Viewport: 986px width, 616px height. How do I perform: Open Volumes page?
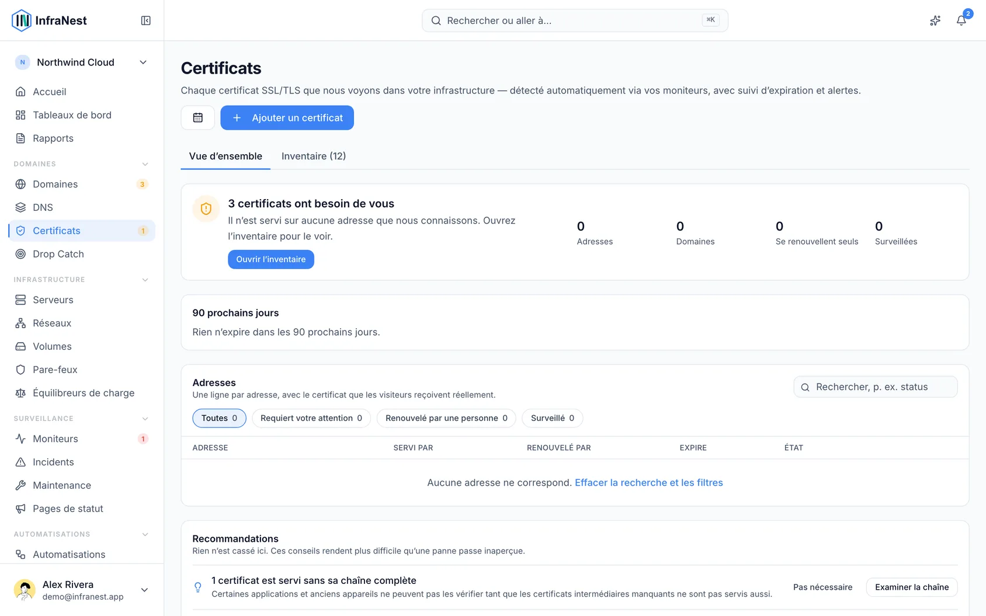tap(82, 346)
